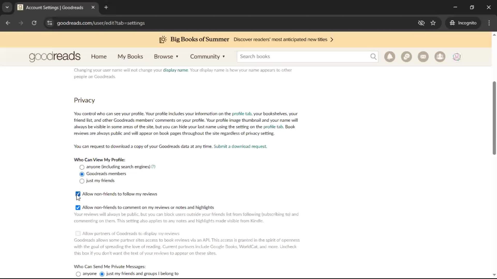Open a new browser tab
Screen dimensions: 497x279
tap(106, 7)
